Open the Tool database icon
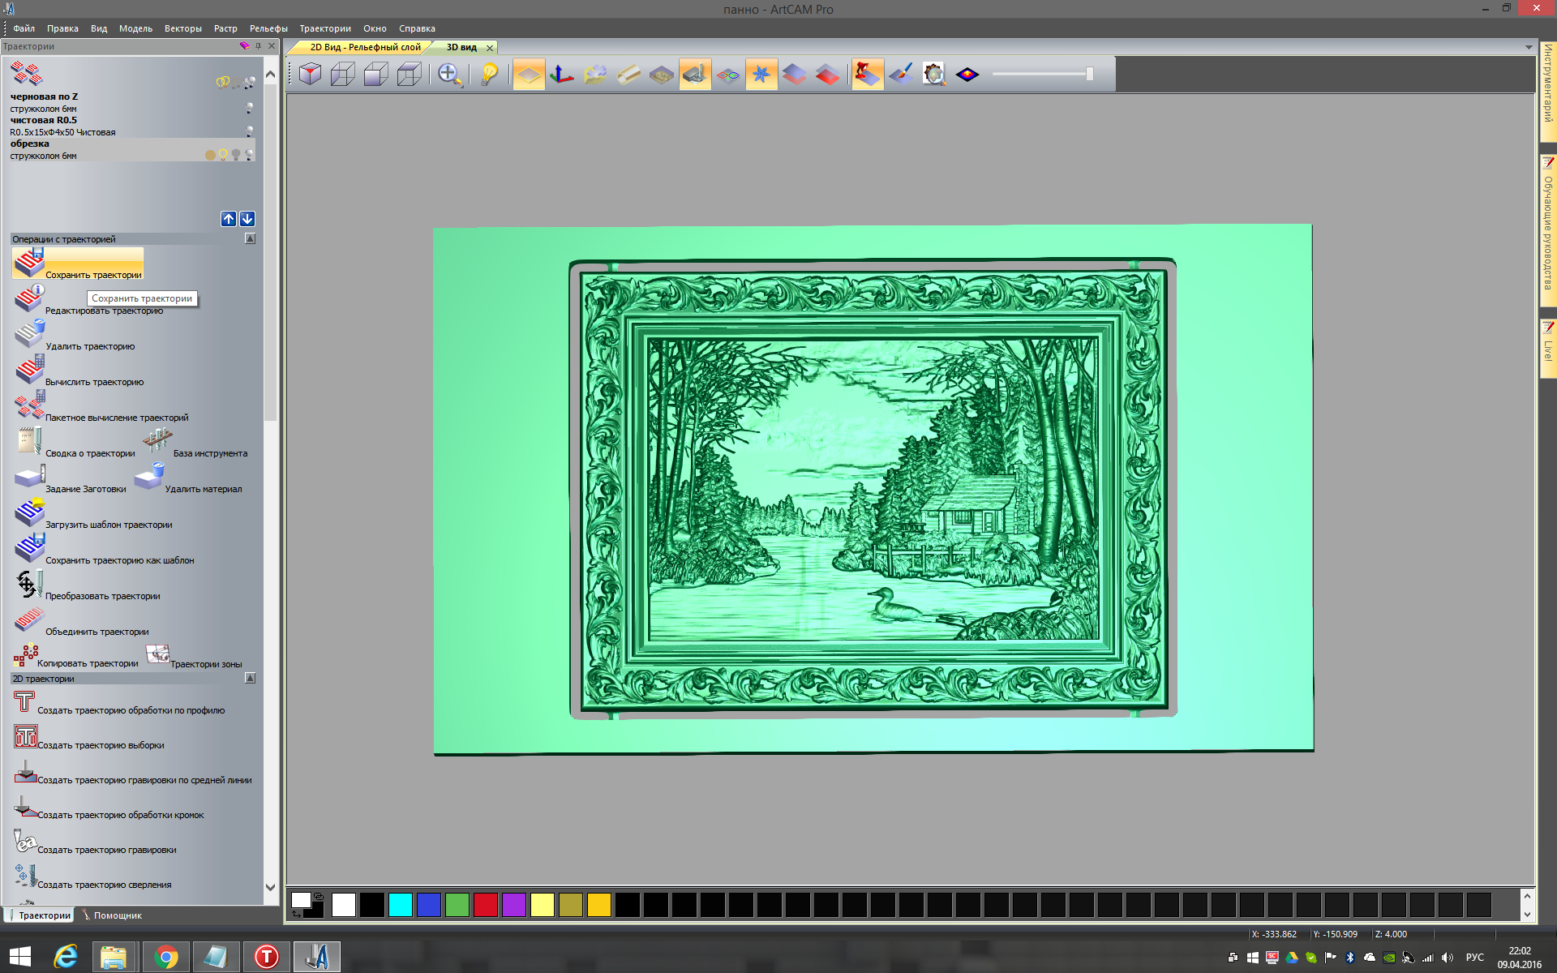Viewport: 1557px width, 973px height. pos(157,441)
